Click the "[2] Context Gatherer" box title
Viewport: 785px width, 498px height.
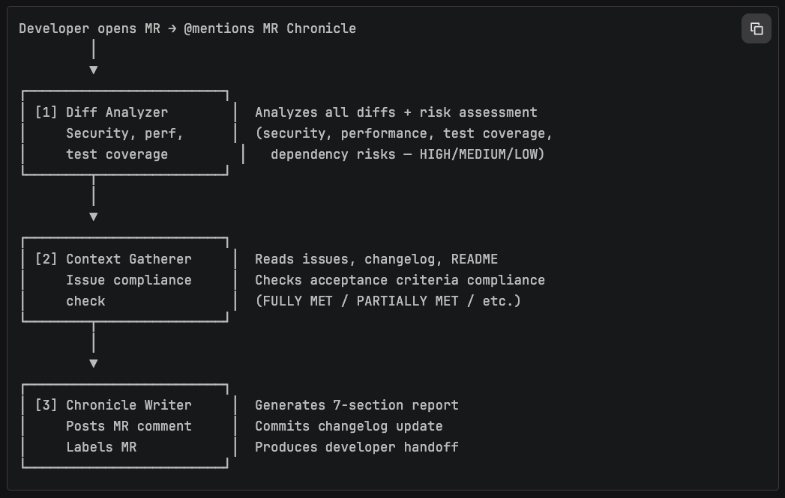(113, 259)
